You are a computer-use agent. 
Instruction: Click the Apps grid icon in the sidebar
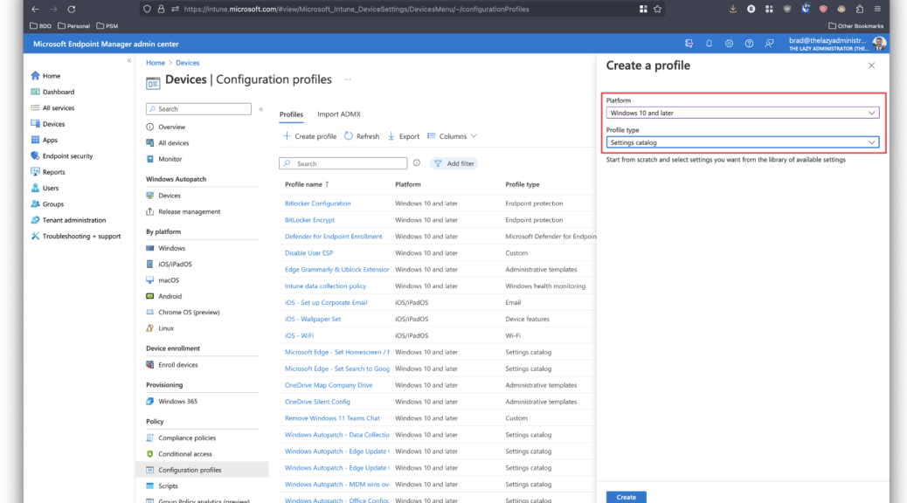(35, 140)
